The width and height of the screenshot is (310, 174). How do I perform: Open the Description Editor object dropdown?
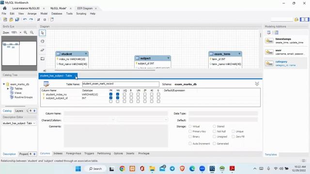click(x=34, y=123)
